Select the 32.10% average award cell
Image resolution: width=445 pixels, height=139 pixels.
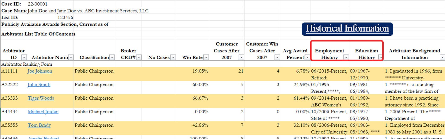coord(295,128)
